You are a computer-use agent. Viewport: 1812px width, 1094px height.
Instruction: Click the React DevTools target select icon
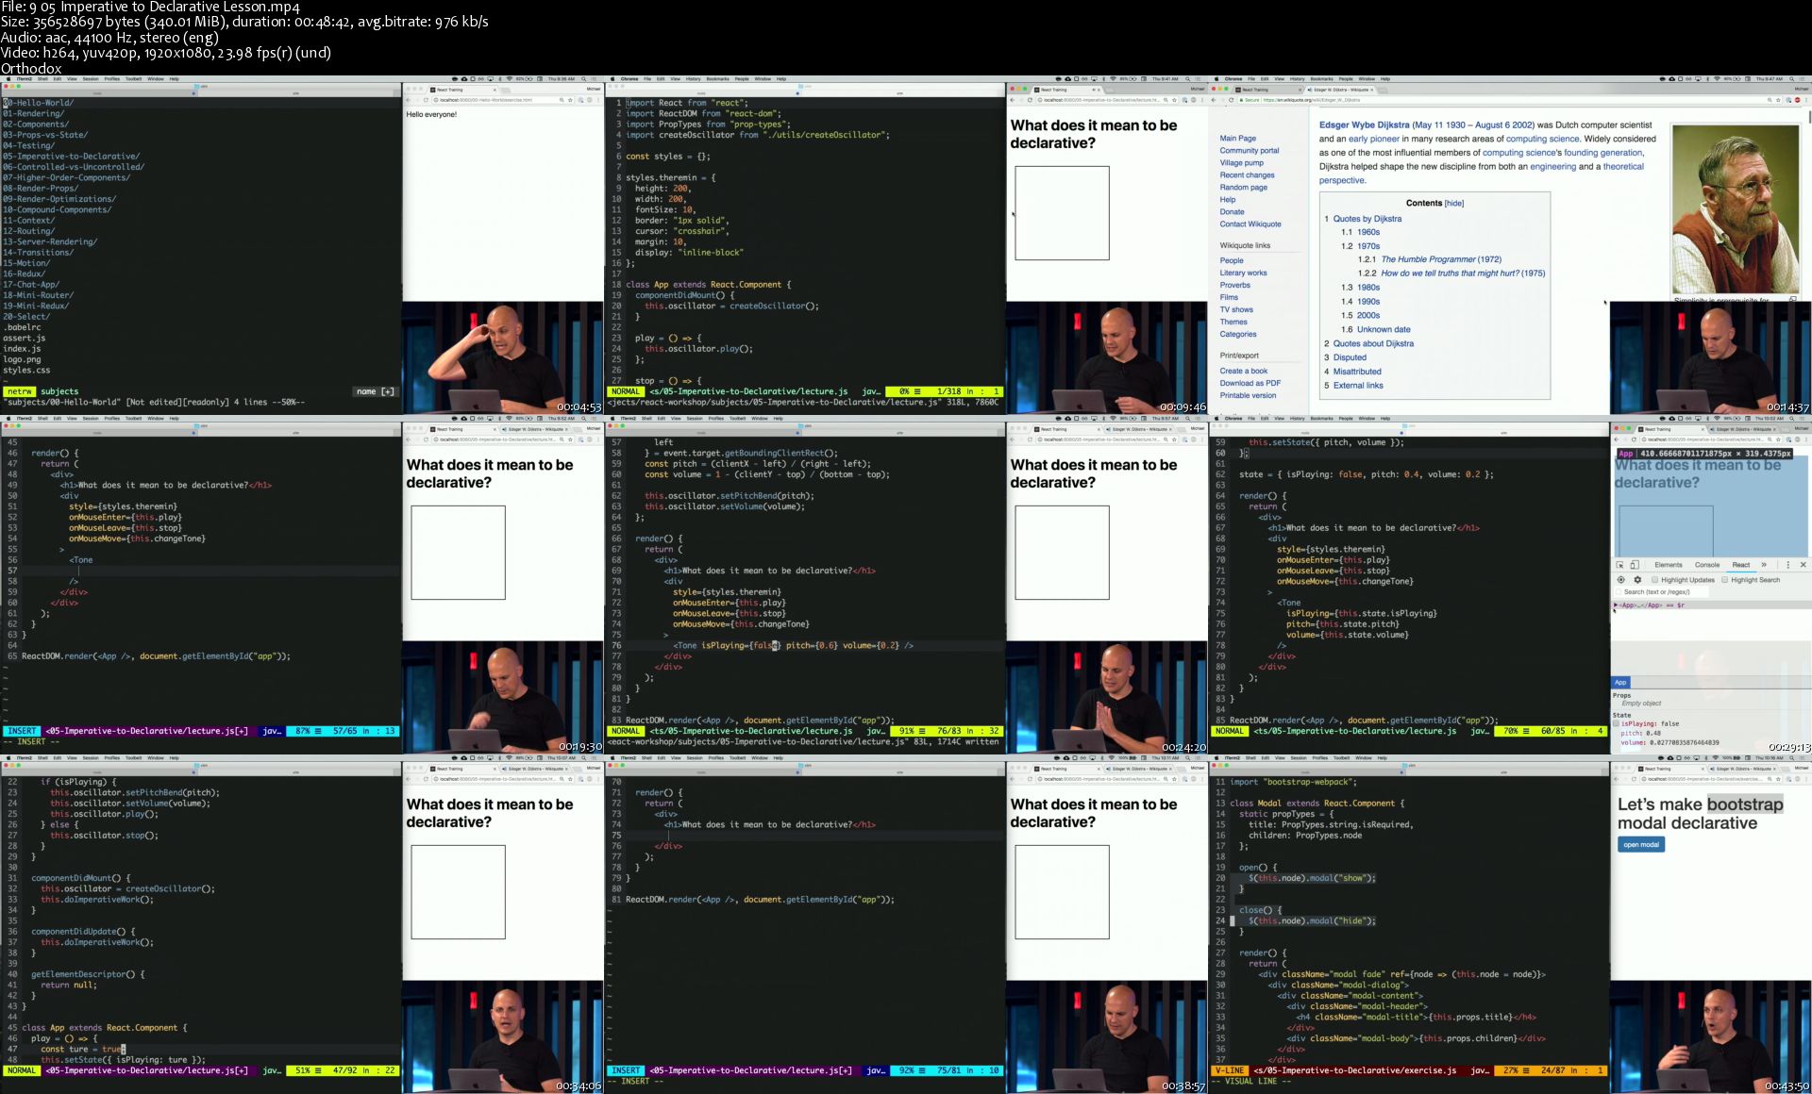(x=1621, y=580)
